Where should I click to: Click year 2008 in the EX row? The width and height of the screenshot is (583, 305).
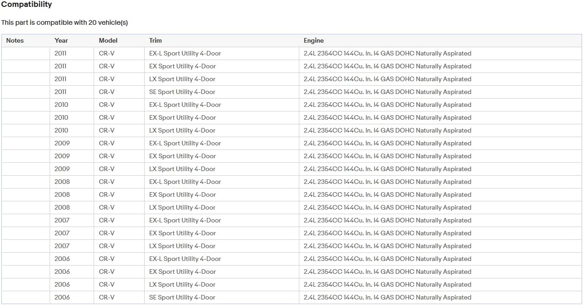point(62,194)
